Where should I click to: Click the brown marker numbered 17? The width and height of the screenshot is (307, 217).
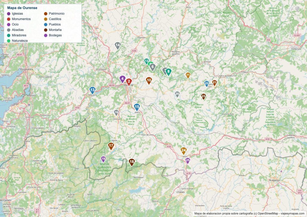[111, 146]
